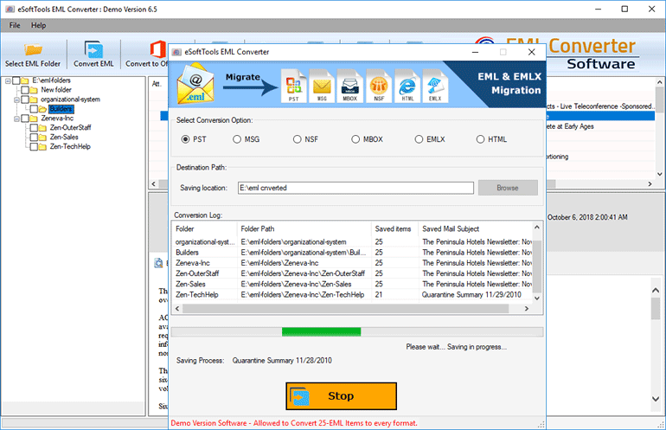
Task: Click the HTML format icon in banner
Action: tap(407, 87)
